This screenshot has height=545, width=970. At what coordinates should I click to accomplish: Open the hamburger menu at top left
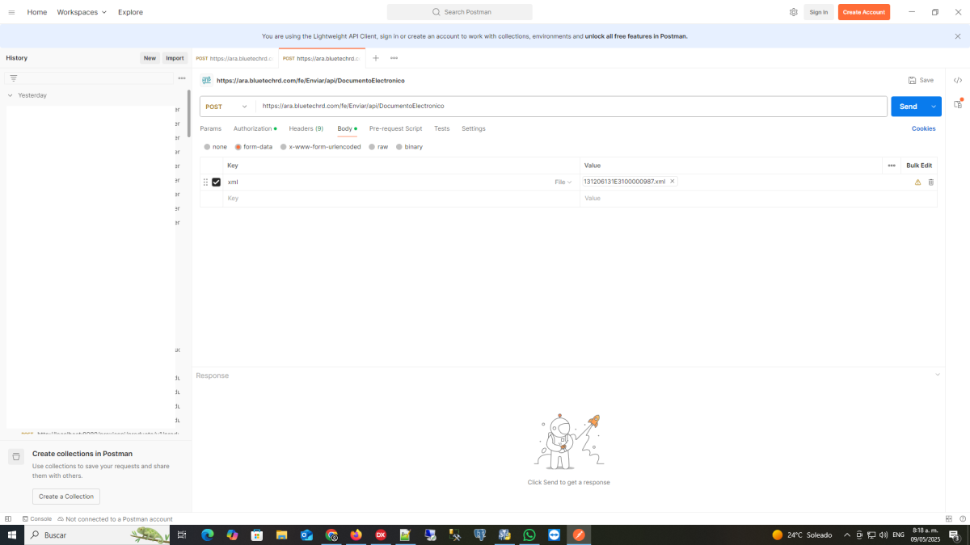point(11,12)
